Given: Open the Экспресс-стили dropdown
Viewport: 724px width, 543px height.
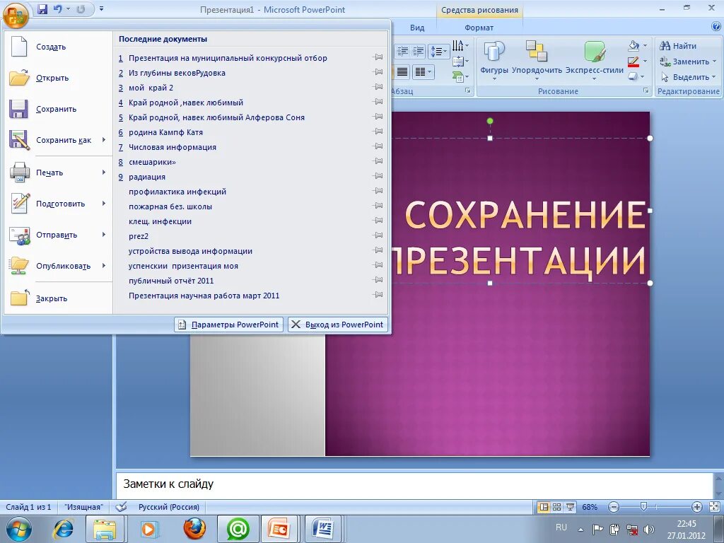Looking at the screenshot, I should pos(594,60).
